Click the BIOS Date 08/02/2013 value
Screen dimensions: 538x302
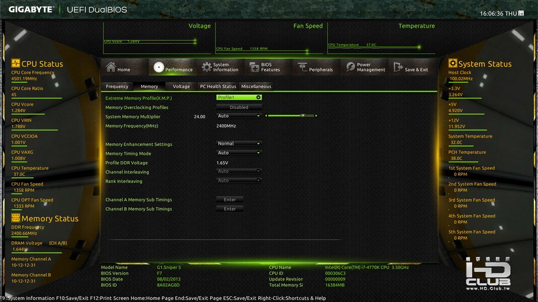coord(169,279)
